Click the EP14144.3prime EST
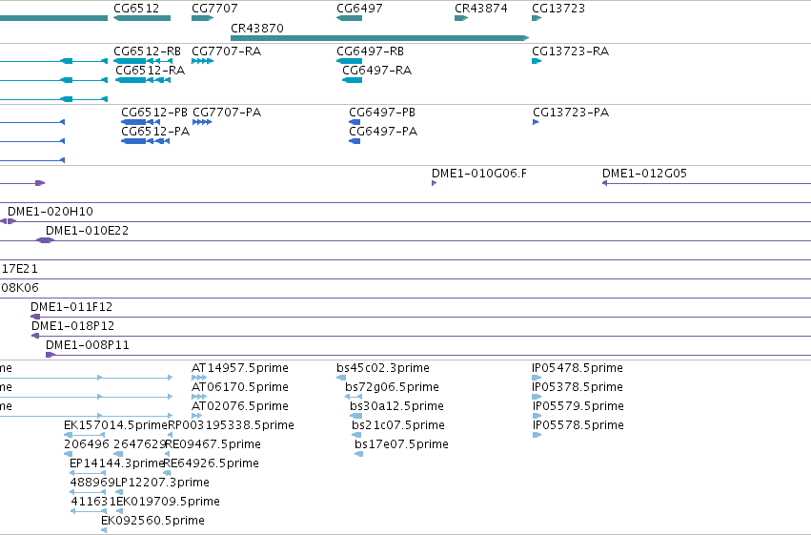The height and width of the screenshot is (535, 811). [x=88, y=473]
